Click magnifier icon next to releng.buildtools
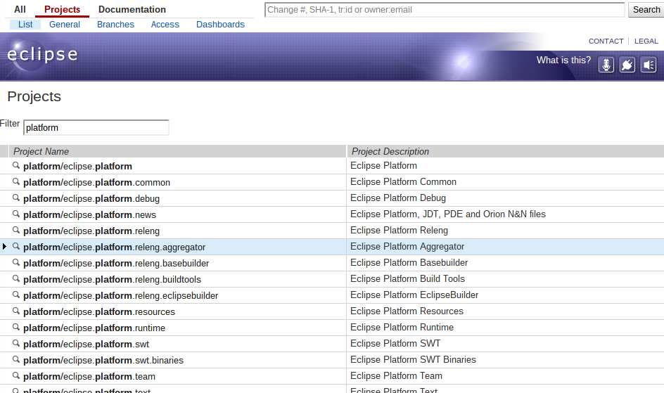 click(16, 278)
